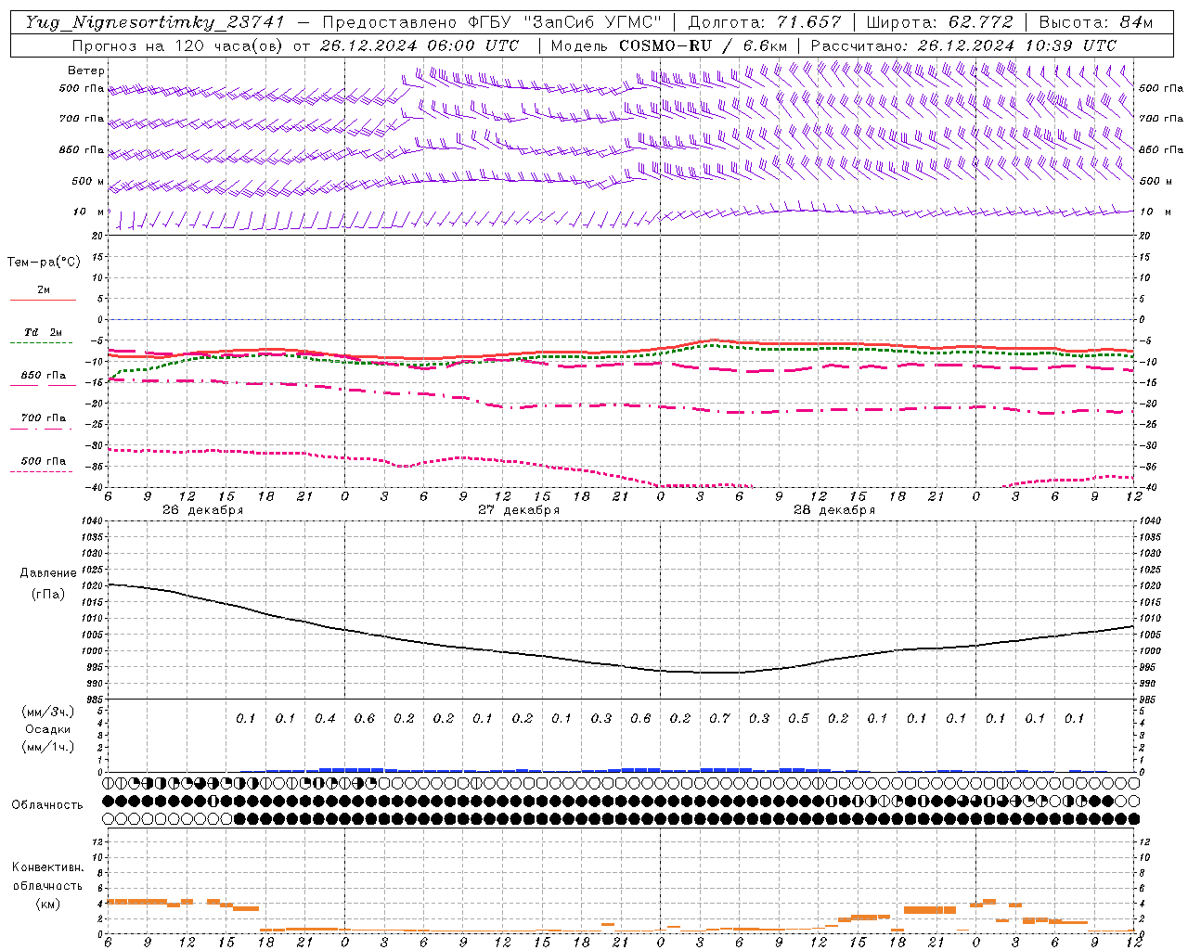Click the station title Yug_Nignesortimky_23741
Image resolution: width=1188 pixels, height=950 pixels.
coord(154,22)
